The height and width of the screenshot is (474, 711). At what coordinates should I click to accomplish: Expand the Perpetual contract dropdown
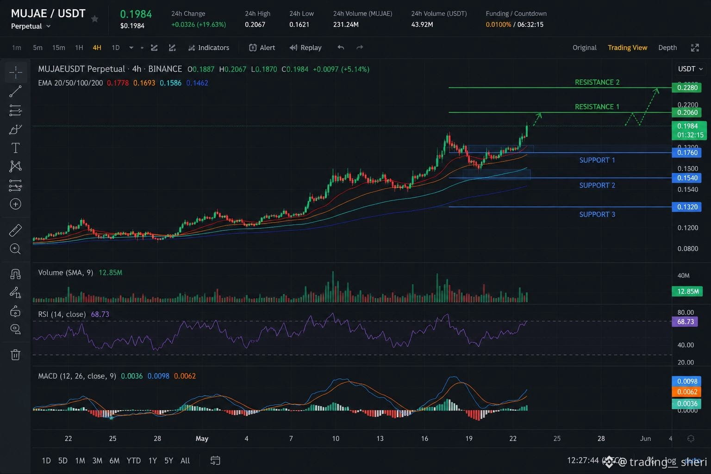coord(31,26)
